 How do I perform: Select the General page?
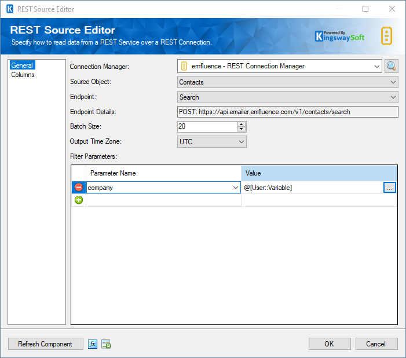tap(22, 65)
